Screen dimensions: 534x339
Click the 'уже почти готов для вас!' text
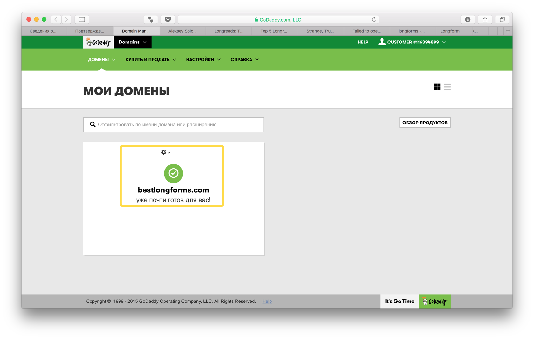click(x=173, y=200)
